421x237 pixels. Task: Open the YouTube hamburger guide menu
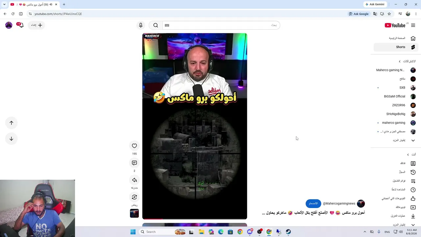tap(413, 25)
